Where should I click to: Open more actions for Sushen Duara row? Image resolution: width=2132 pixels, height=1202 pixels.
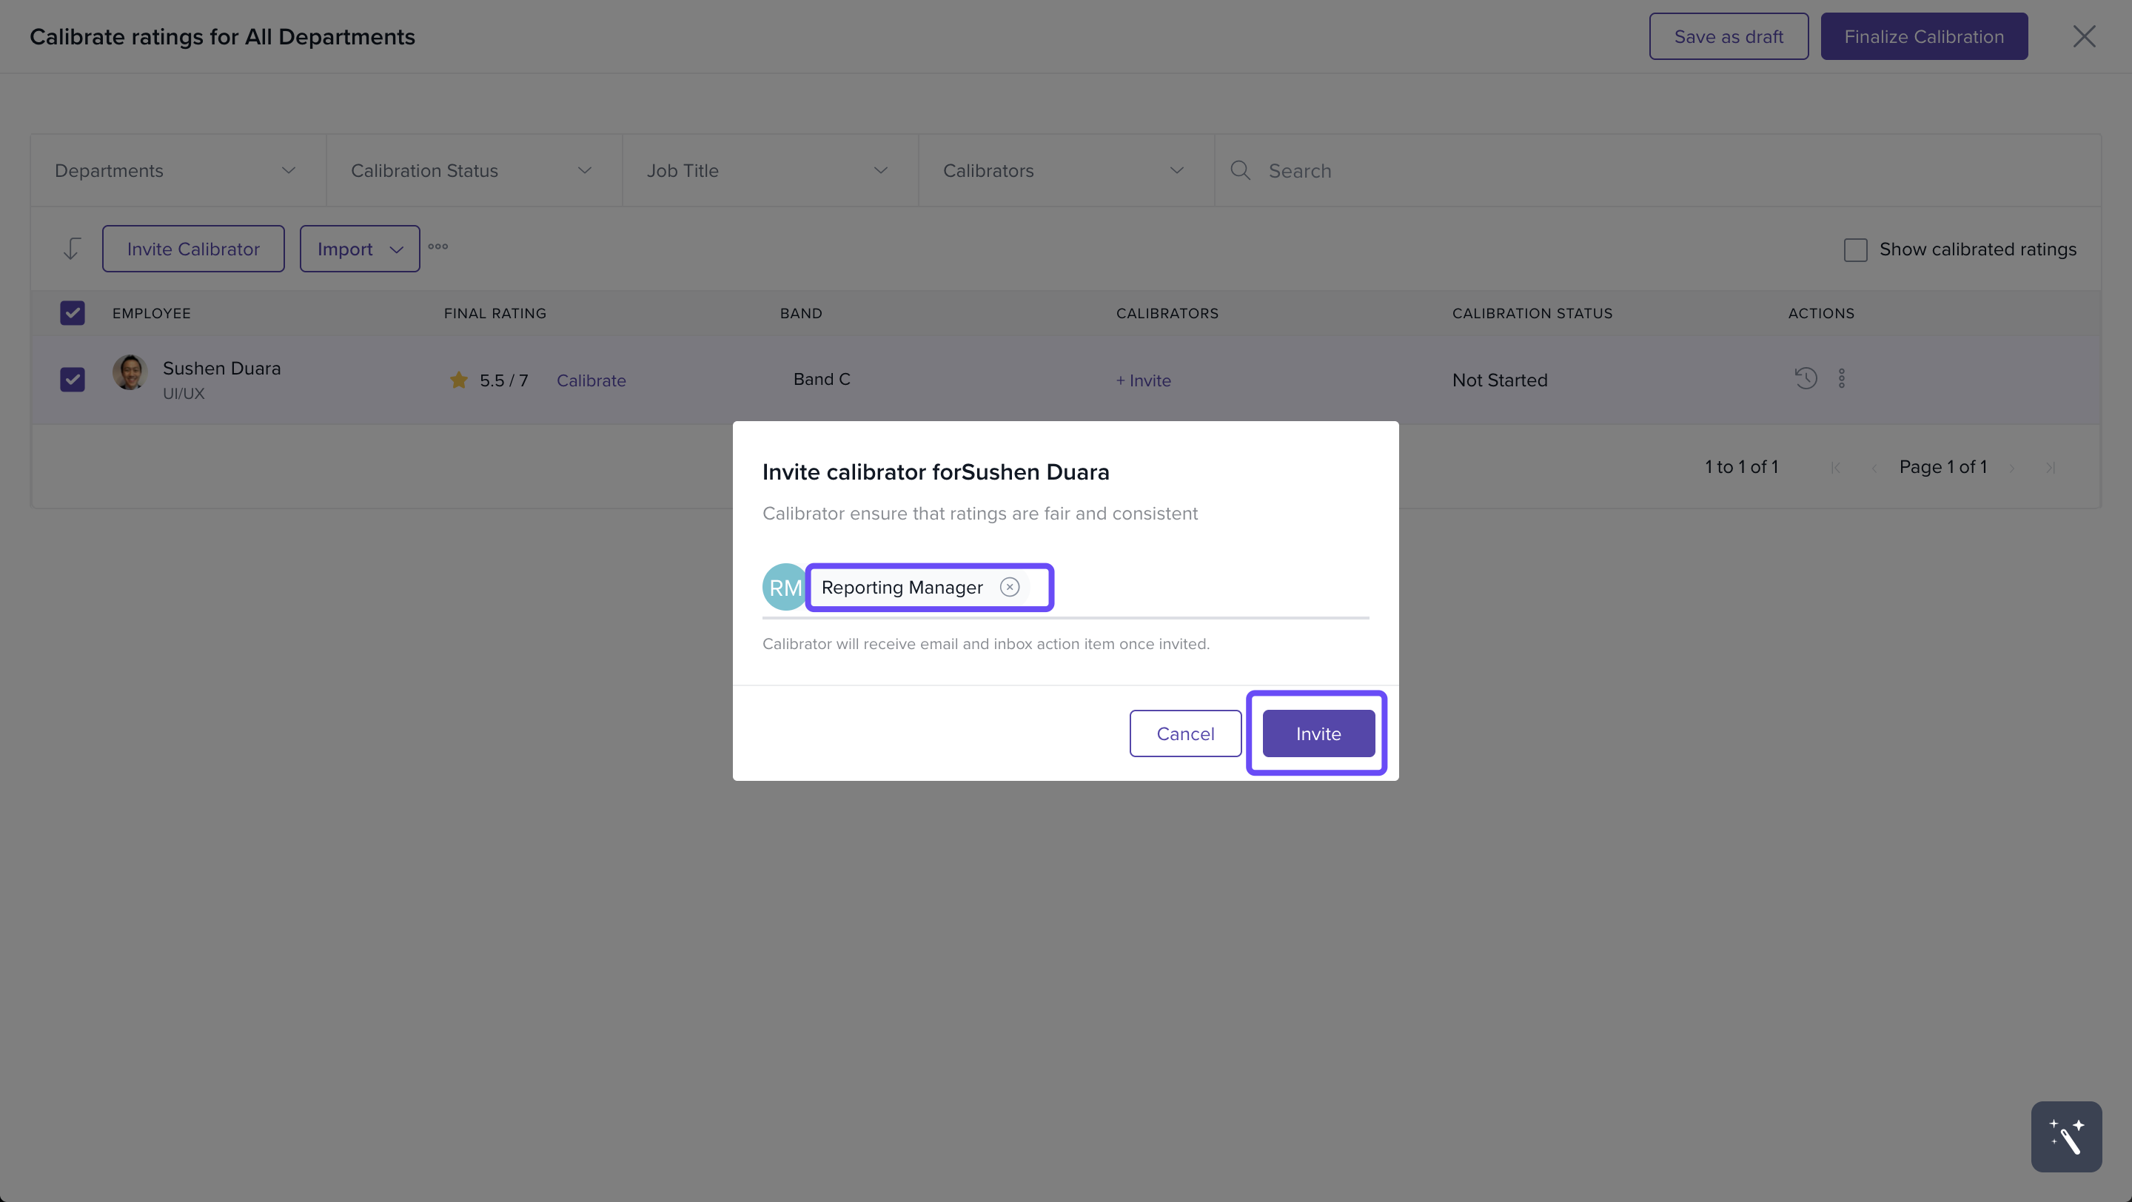(x=1842, y=378)
